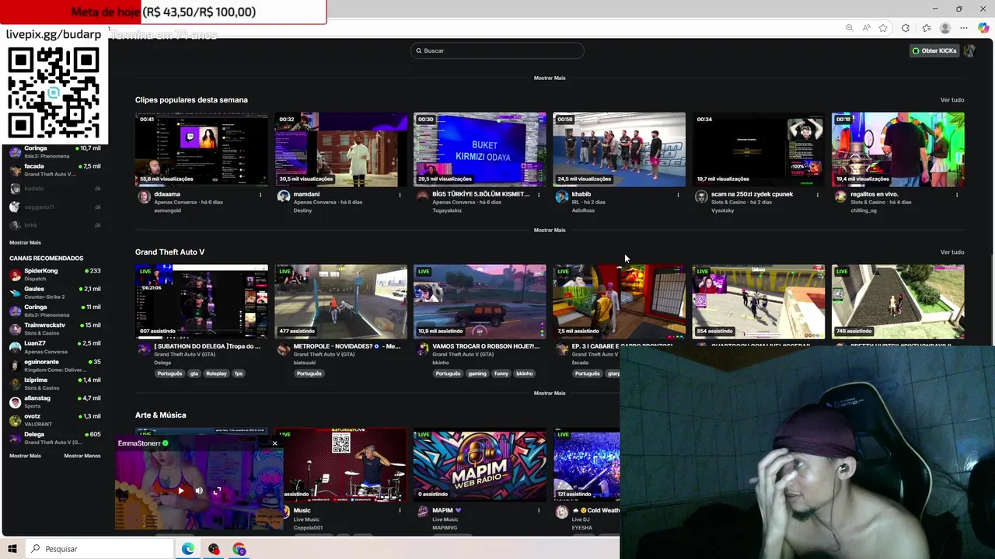Open Delega avatar under SUBATHON stream
The image size is (995, 559).
pyautogui.click(x=144, y=349)
